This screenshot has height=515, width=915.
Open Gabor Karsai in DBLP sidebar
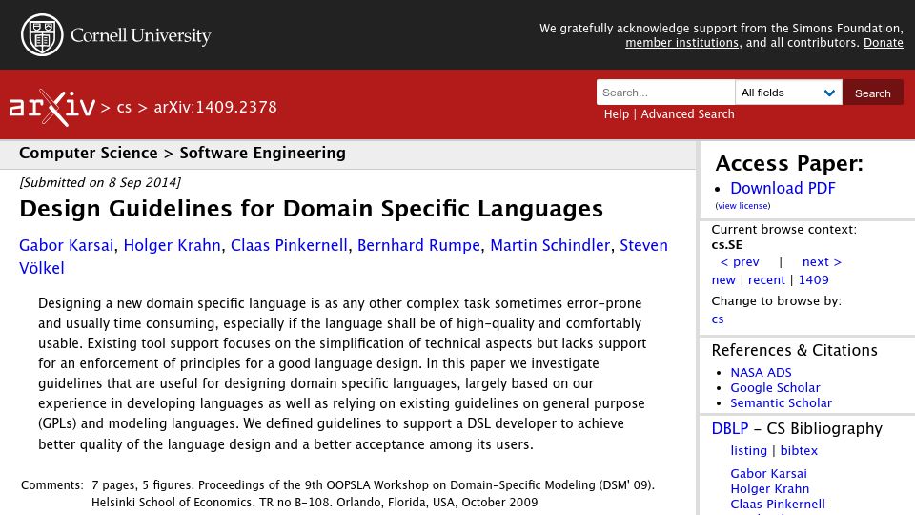768,474
